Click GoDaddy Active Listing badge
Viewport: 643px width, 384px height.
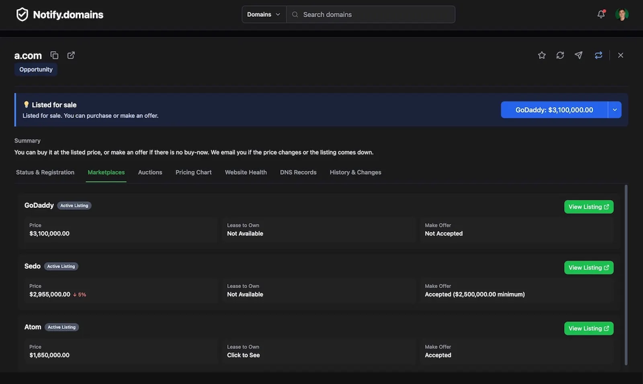click(74, 205)
